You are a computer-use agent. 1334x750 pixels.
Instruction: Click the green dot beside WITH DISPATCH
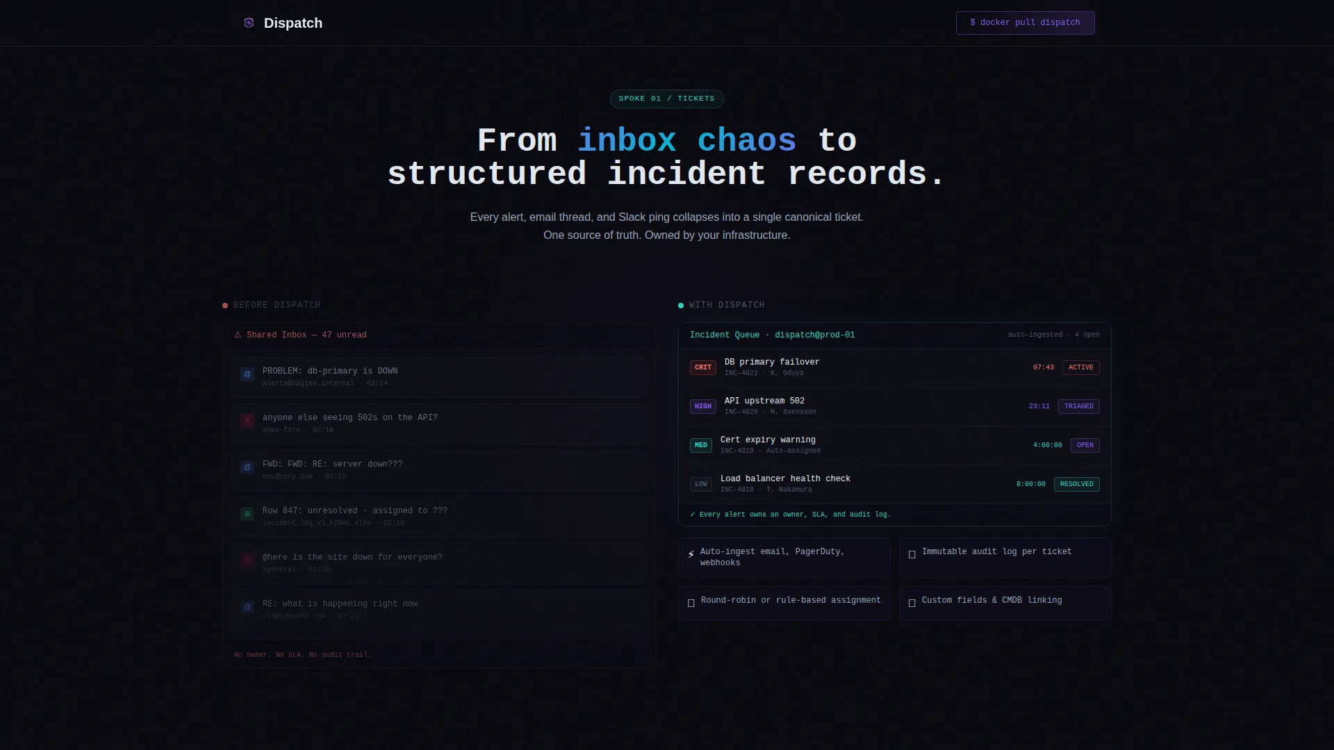[x=681, y=306]
